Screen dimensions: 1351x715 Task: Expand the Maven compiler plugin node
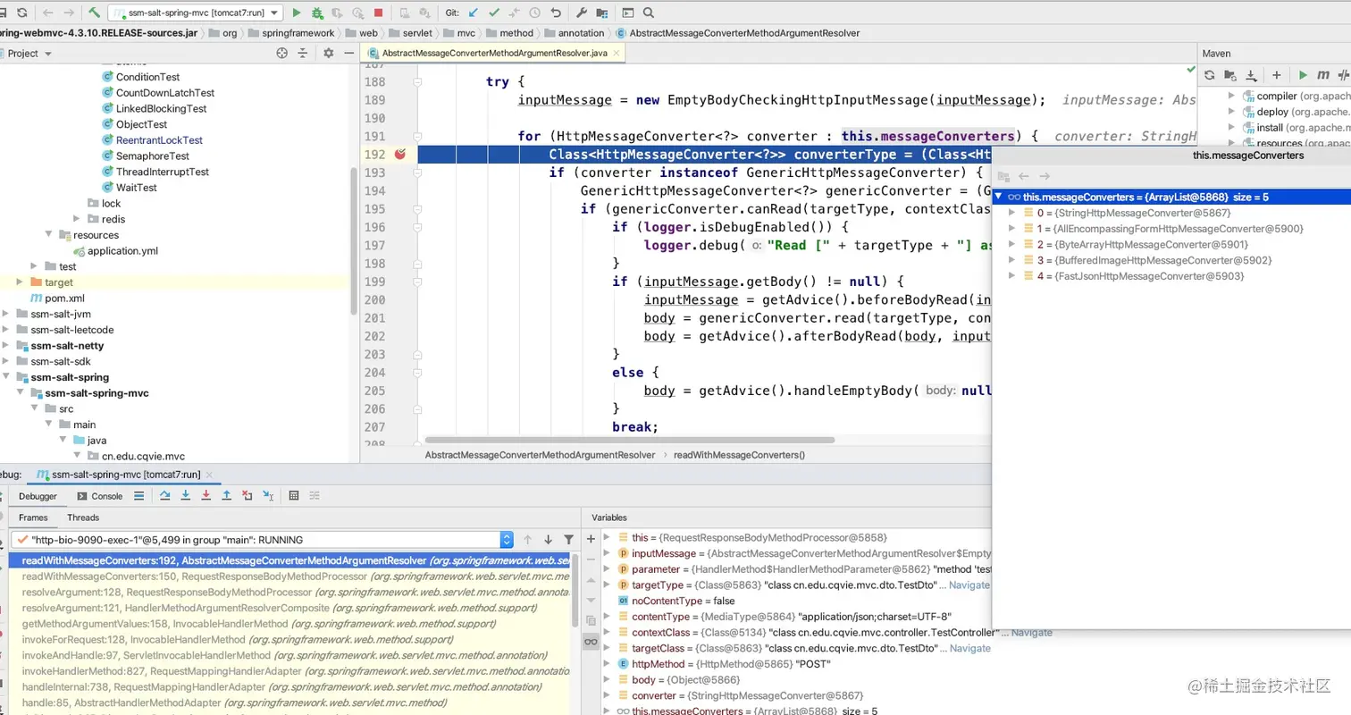coord(1231,96)
